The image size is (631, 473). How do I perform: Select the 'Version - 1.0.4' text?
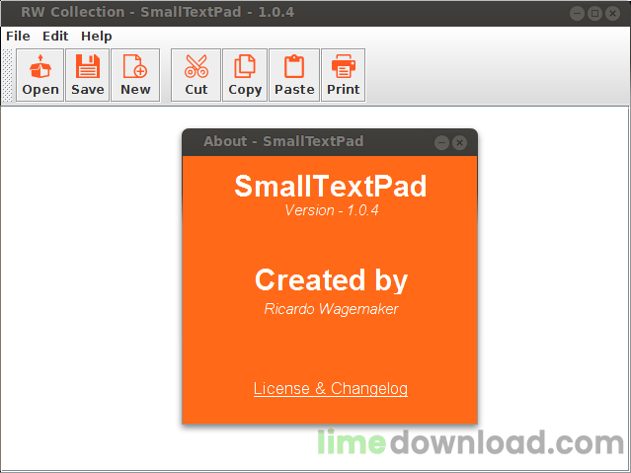coord(332,210)
